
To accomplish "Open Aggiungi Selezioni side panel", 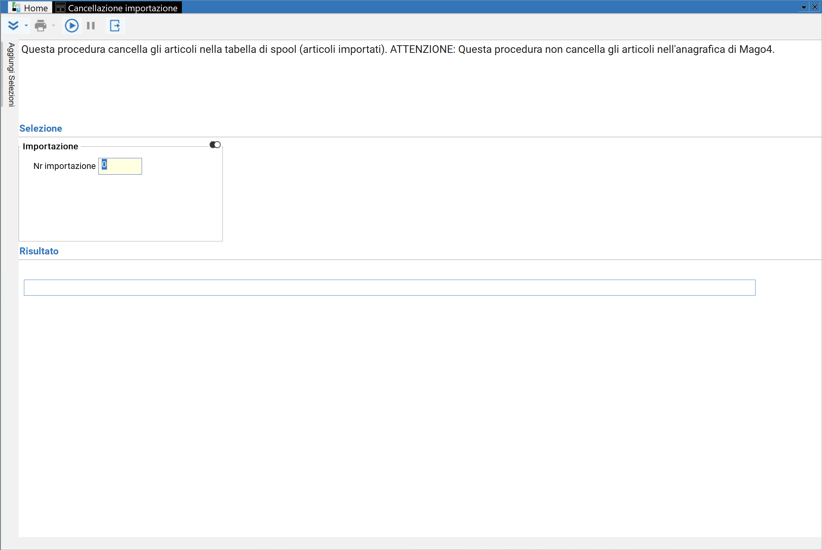I will point(12,74).
